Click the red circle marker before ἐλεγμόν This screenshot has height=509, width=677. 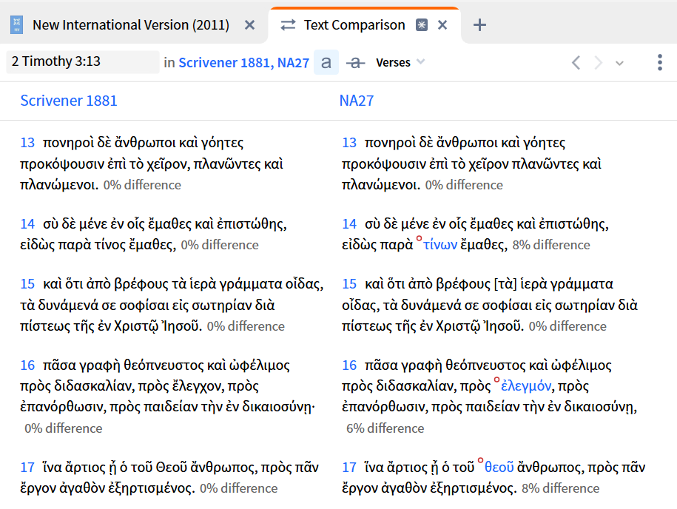click(x=496, y=380)
